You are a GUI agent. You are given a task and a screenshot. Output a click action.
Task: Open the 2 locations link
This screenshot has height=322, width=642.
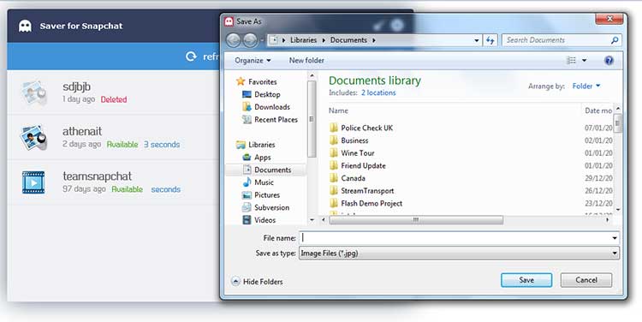click(378, 92)
